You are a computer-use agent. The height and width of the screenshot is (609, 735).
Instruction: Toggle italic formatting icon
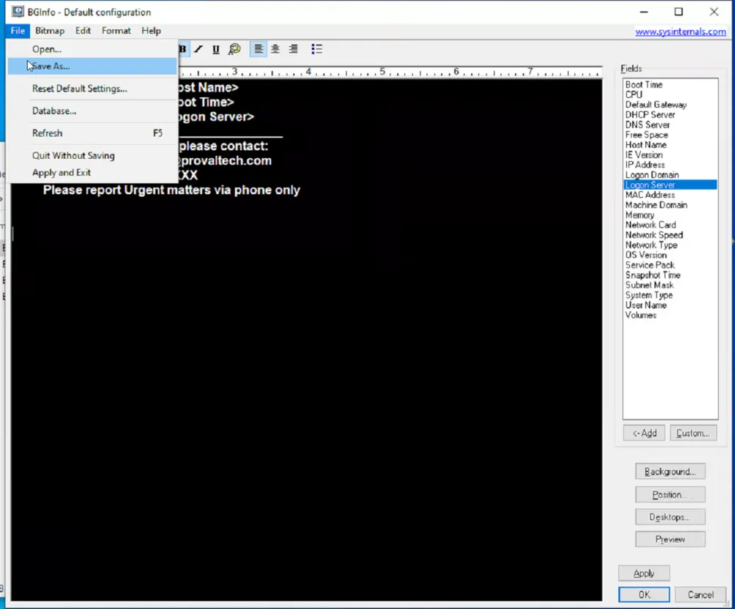(x=198, y=49)
